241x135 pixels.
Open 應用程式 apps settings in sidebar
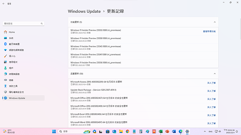tap(23, 62)
